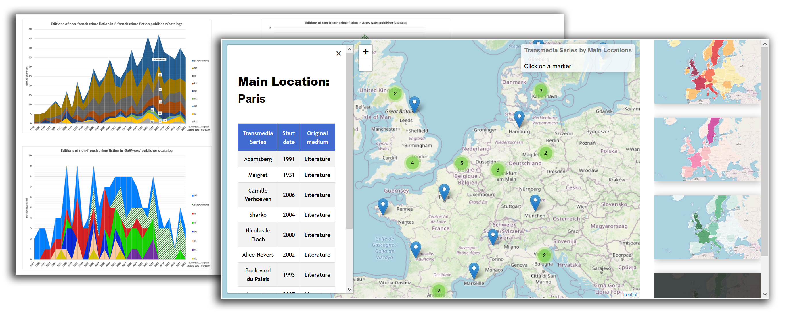Screen dimensions: 785x312
Task: Close the Main Location Paris popup
Action: click(338, 53)
